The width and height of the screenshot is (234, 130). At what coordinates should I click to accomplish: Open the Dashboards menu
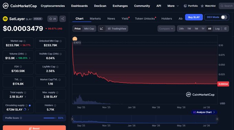(79, 6)
